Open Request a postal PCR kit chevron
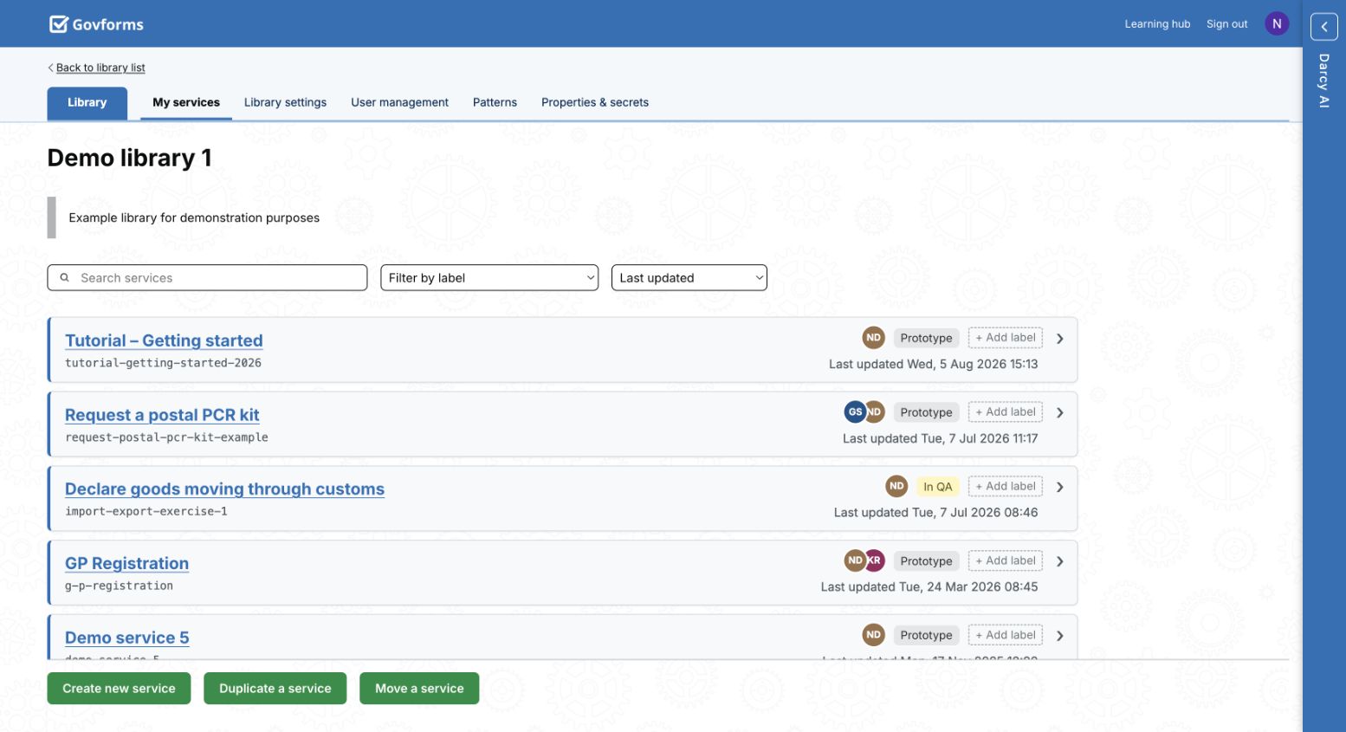 [x=1059, y=413]
